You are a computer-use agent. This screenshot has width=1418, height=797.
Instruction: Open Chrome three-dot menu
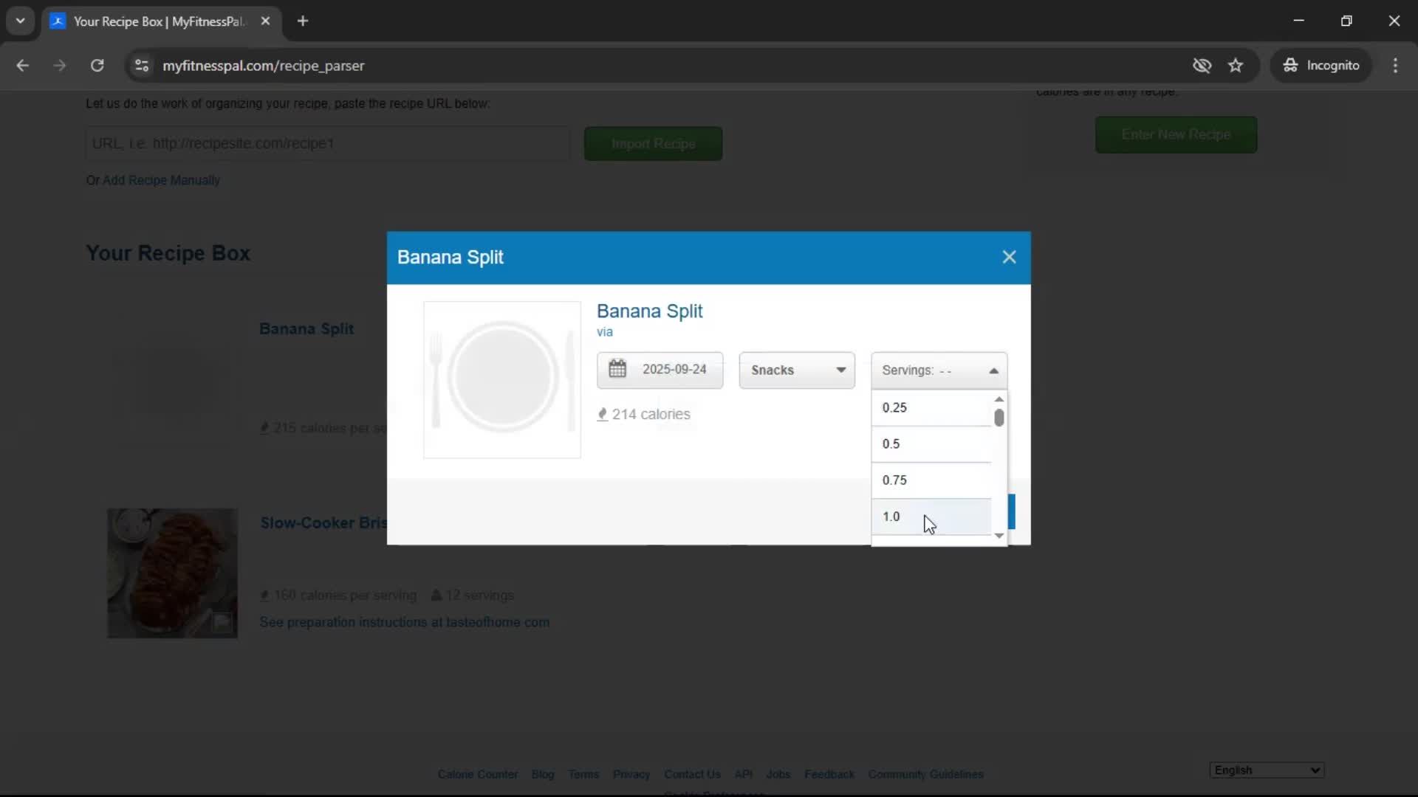(1395, 66)
